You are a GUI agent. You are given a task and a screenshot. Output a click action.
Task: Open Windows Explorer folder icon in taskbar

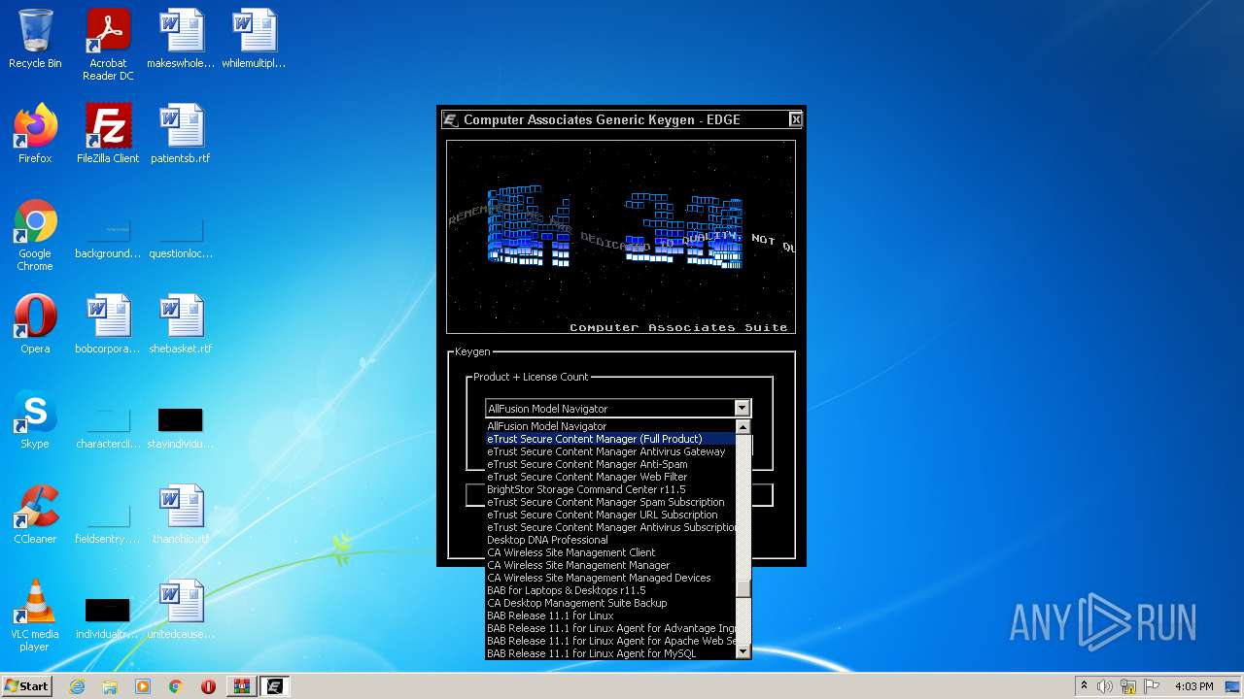pos(110,686)
